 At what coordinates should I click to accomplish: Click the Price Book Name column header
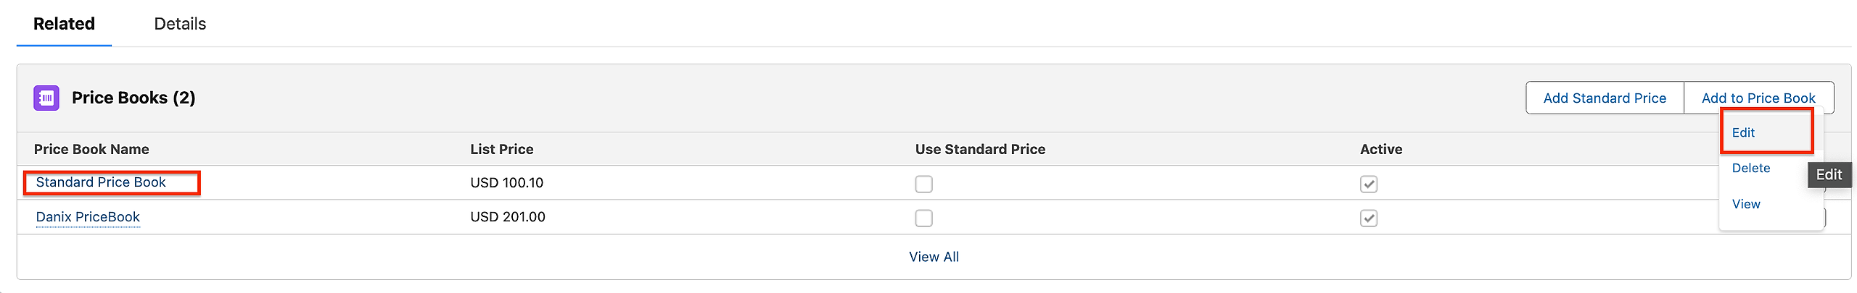(91, 149)
